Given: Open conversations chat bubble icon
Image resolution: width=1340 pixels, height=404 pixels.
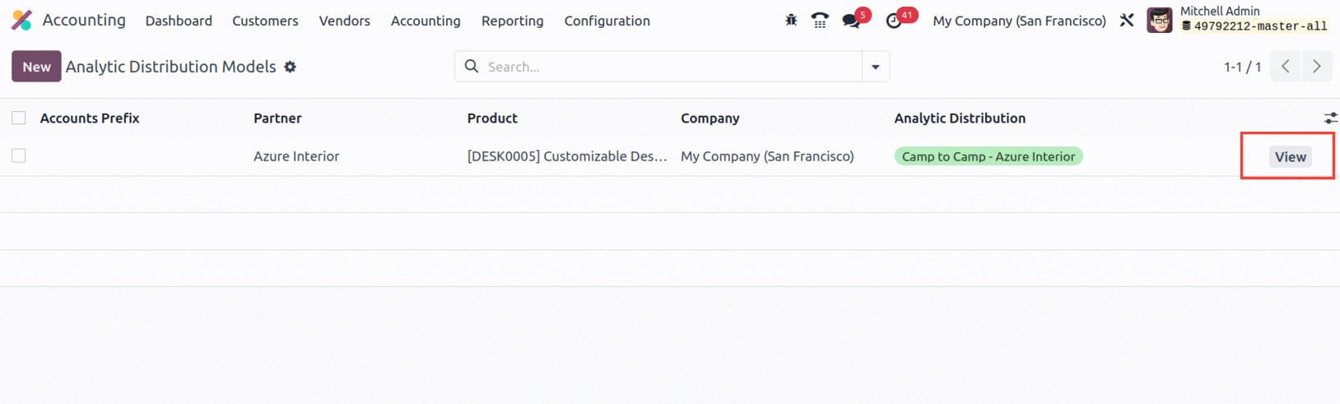Looking at the screenshot, I should [851, 21].
